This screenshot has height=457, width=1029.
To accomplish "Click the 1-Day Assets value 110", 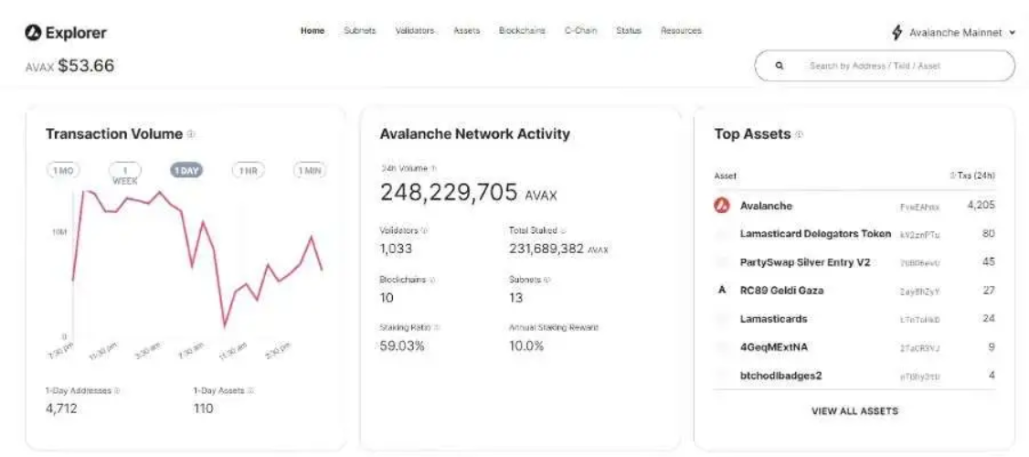I will click(204, 409).
